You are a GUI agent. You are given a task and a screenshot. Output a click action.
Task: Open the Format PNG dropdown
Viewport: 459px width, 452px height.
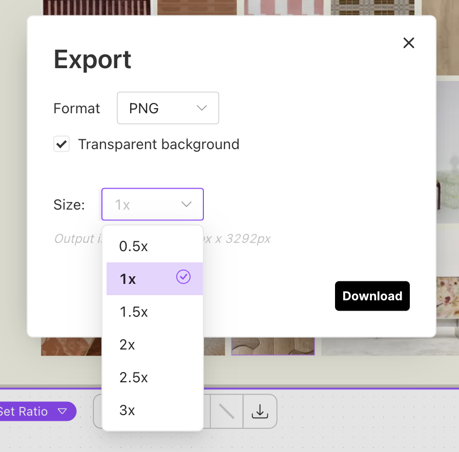click(168, 108)
